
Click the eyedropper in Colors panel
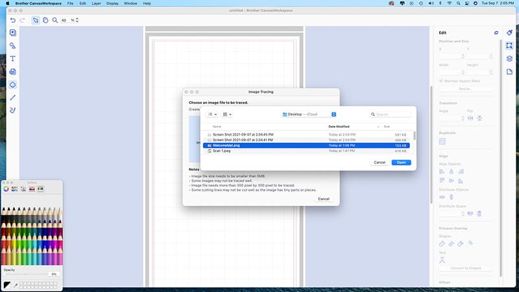click(x=16, y=284)
